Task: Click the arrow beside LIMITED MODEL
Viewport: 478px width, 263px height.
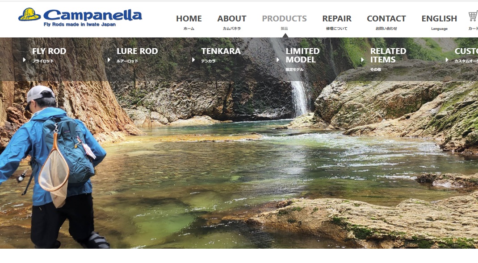Action: (x=278, y=60)
